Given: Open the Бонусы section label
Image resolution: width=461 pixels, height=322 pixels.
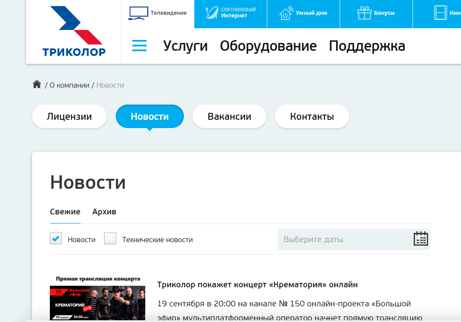Looking at the screenshot, I should [384, 13].
